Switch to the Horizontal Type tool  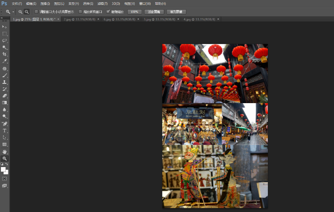pyautogui.click(x=4, y=131)
